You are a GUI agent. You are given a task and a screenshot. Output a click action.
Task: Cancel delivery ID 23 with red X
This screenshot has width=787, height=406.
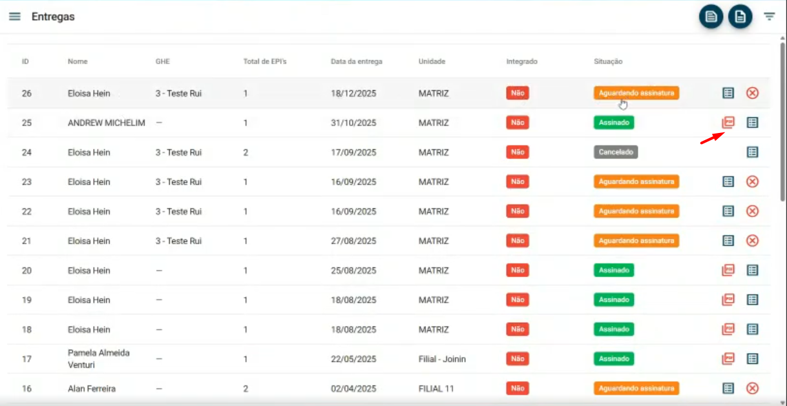(752, 182)
